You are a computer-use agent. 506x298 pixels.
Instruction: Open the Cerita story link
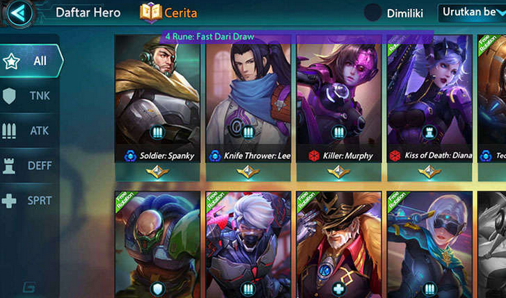[181, 13]
